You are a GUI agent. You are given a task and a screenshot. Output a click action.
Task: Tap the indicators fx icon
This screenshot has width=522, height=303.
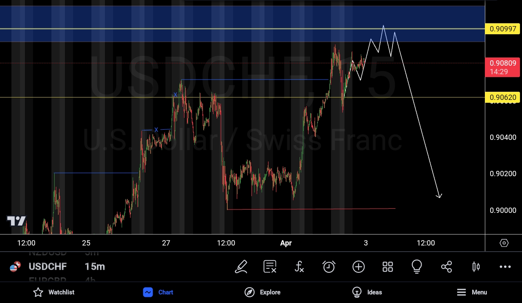point(299,267)
